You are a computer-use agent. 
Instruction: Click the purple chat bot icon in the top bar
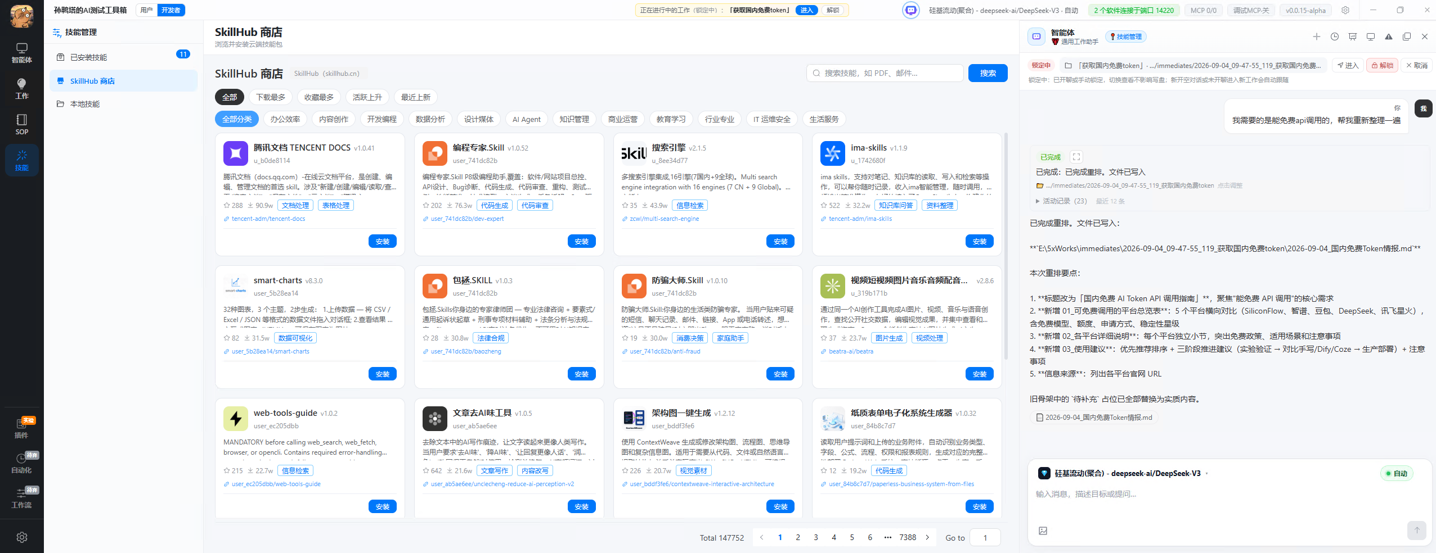coord(910,10)
